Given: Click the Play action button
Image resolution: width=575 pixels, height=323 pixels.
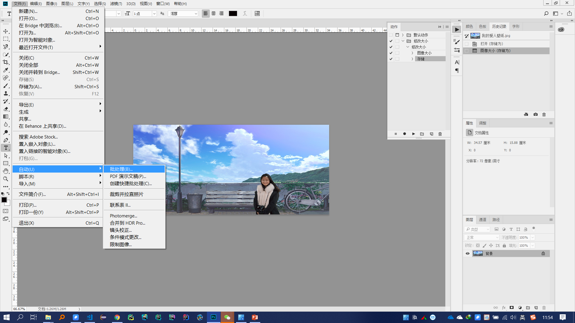Looking at the screenshot, I should point(413,134).
